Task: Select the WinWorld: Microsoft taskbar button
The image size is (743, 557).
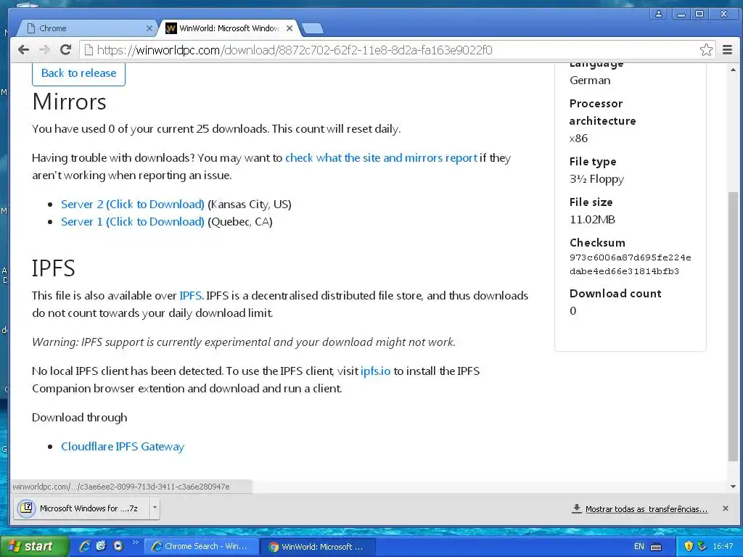Action: click(x=318, y=547)
